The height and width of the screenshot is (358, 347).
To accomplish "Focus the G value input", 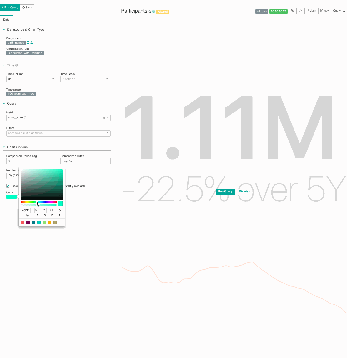I will coord(44,210).
